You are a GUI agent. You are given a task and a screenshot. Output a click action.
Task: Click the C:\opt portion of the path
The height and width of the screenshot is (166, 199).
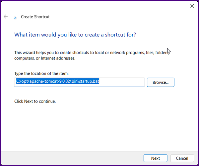point(22,81)
